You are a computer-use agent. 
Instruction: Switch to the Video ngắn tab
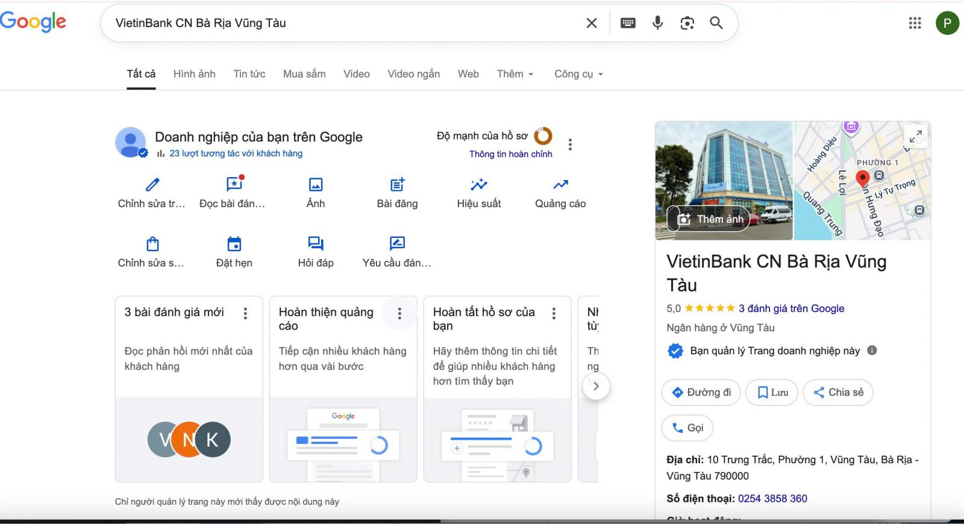[x=413, y=74]
